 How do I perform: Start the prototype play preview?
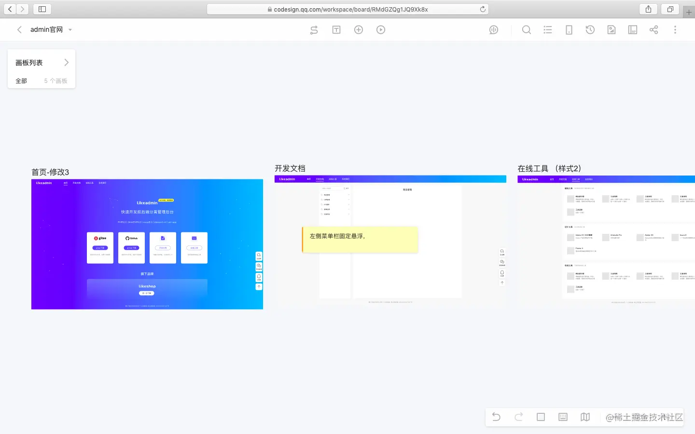click(x=381, y=30)
